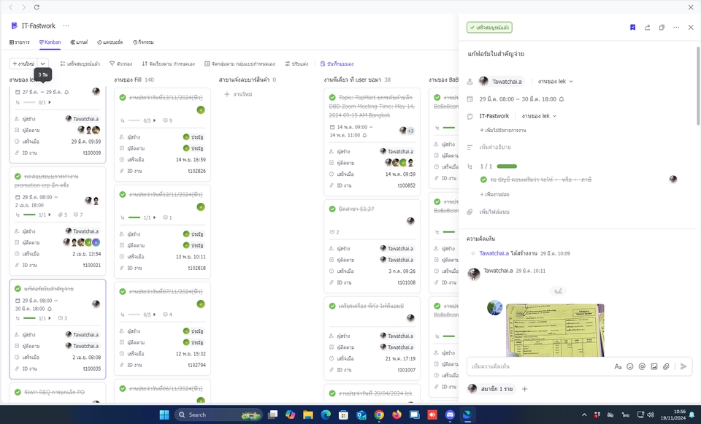
Task: Click green เสร็จสมบูรณ์แล้ว status button in panel
Action: [x=489, y=28]
